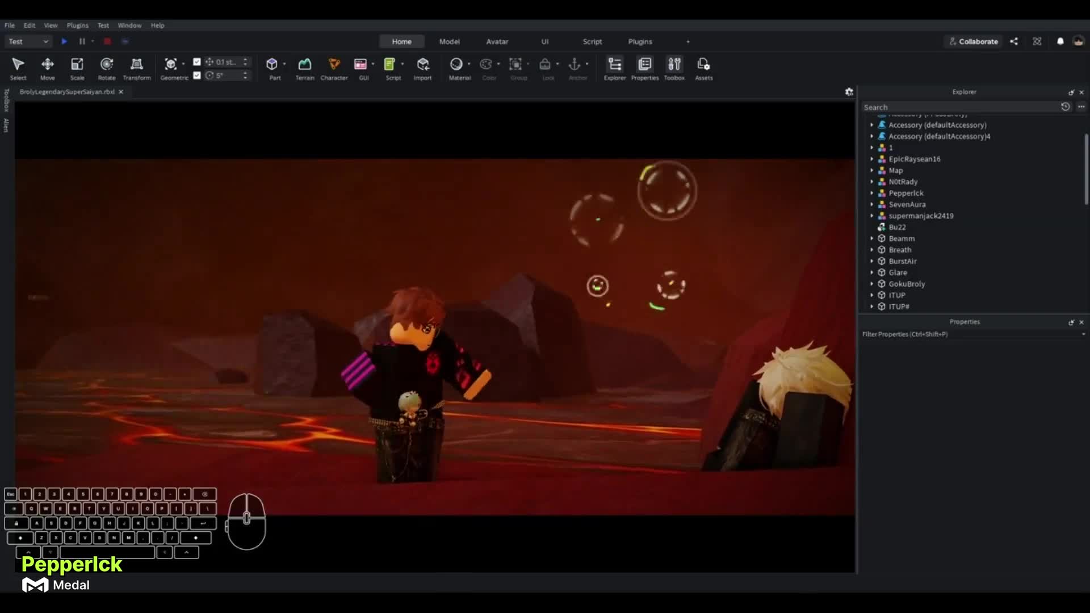Open the View menu

tap(51, 26)
